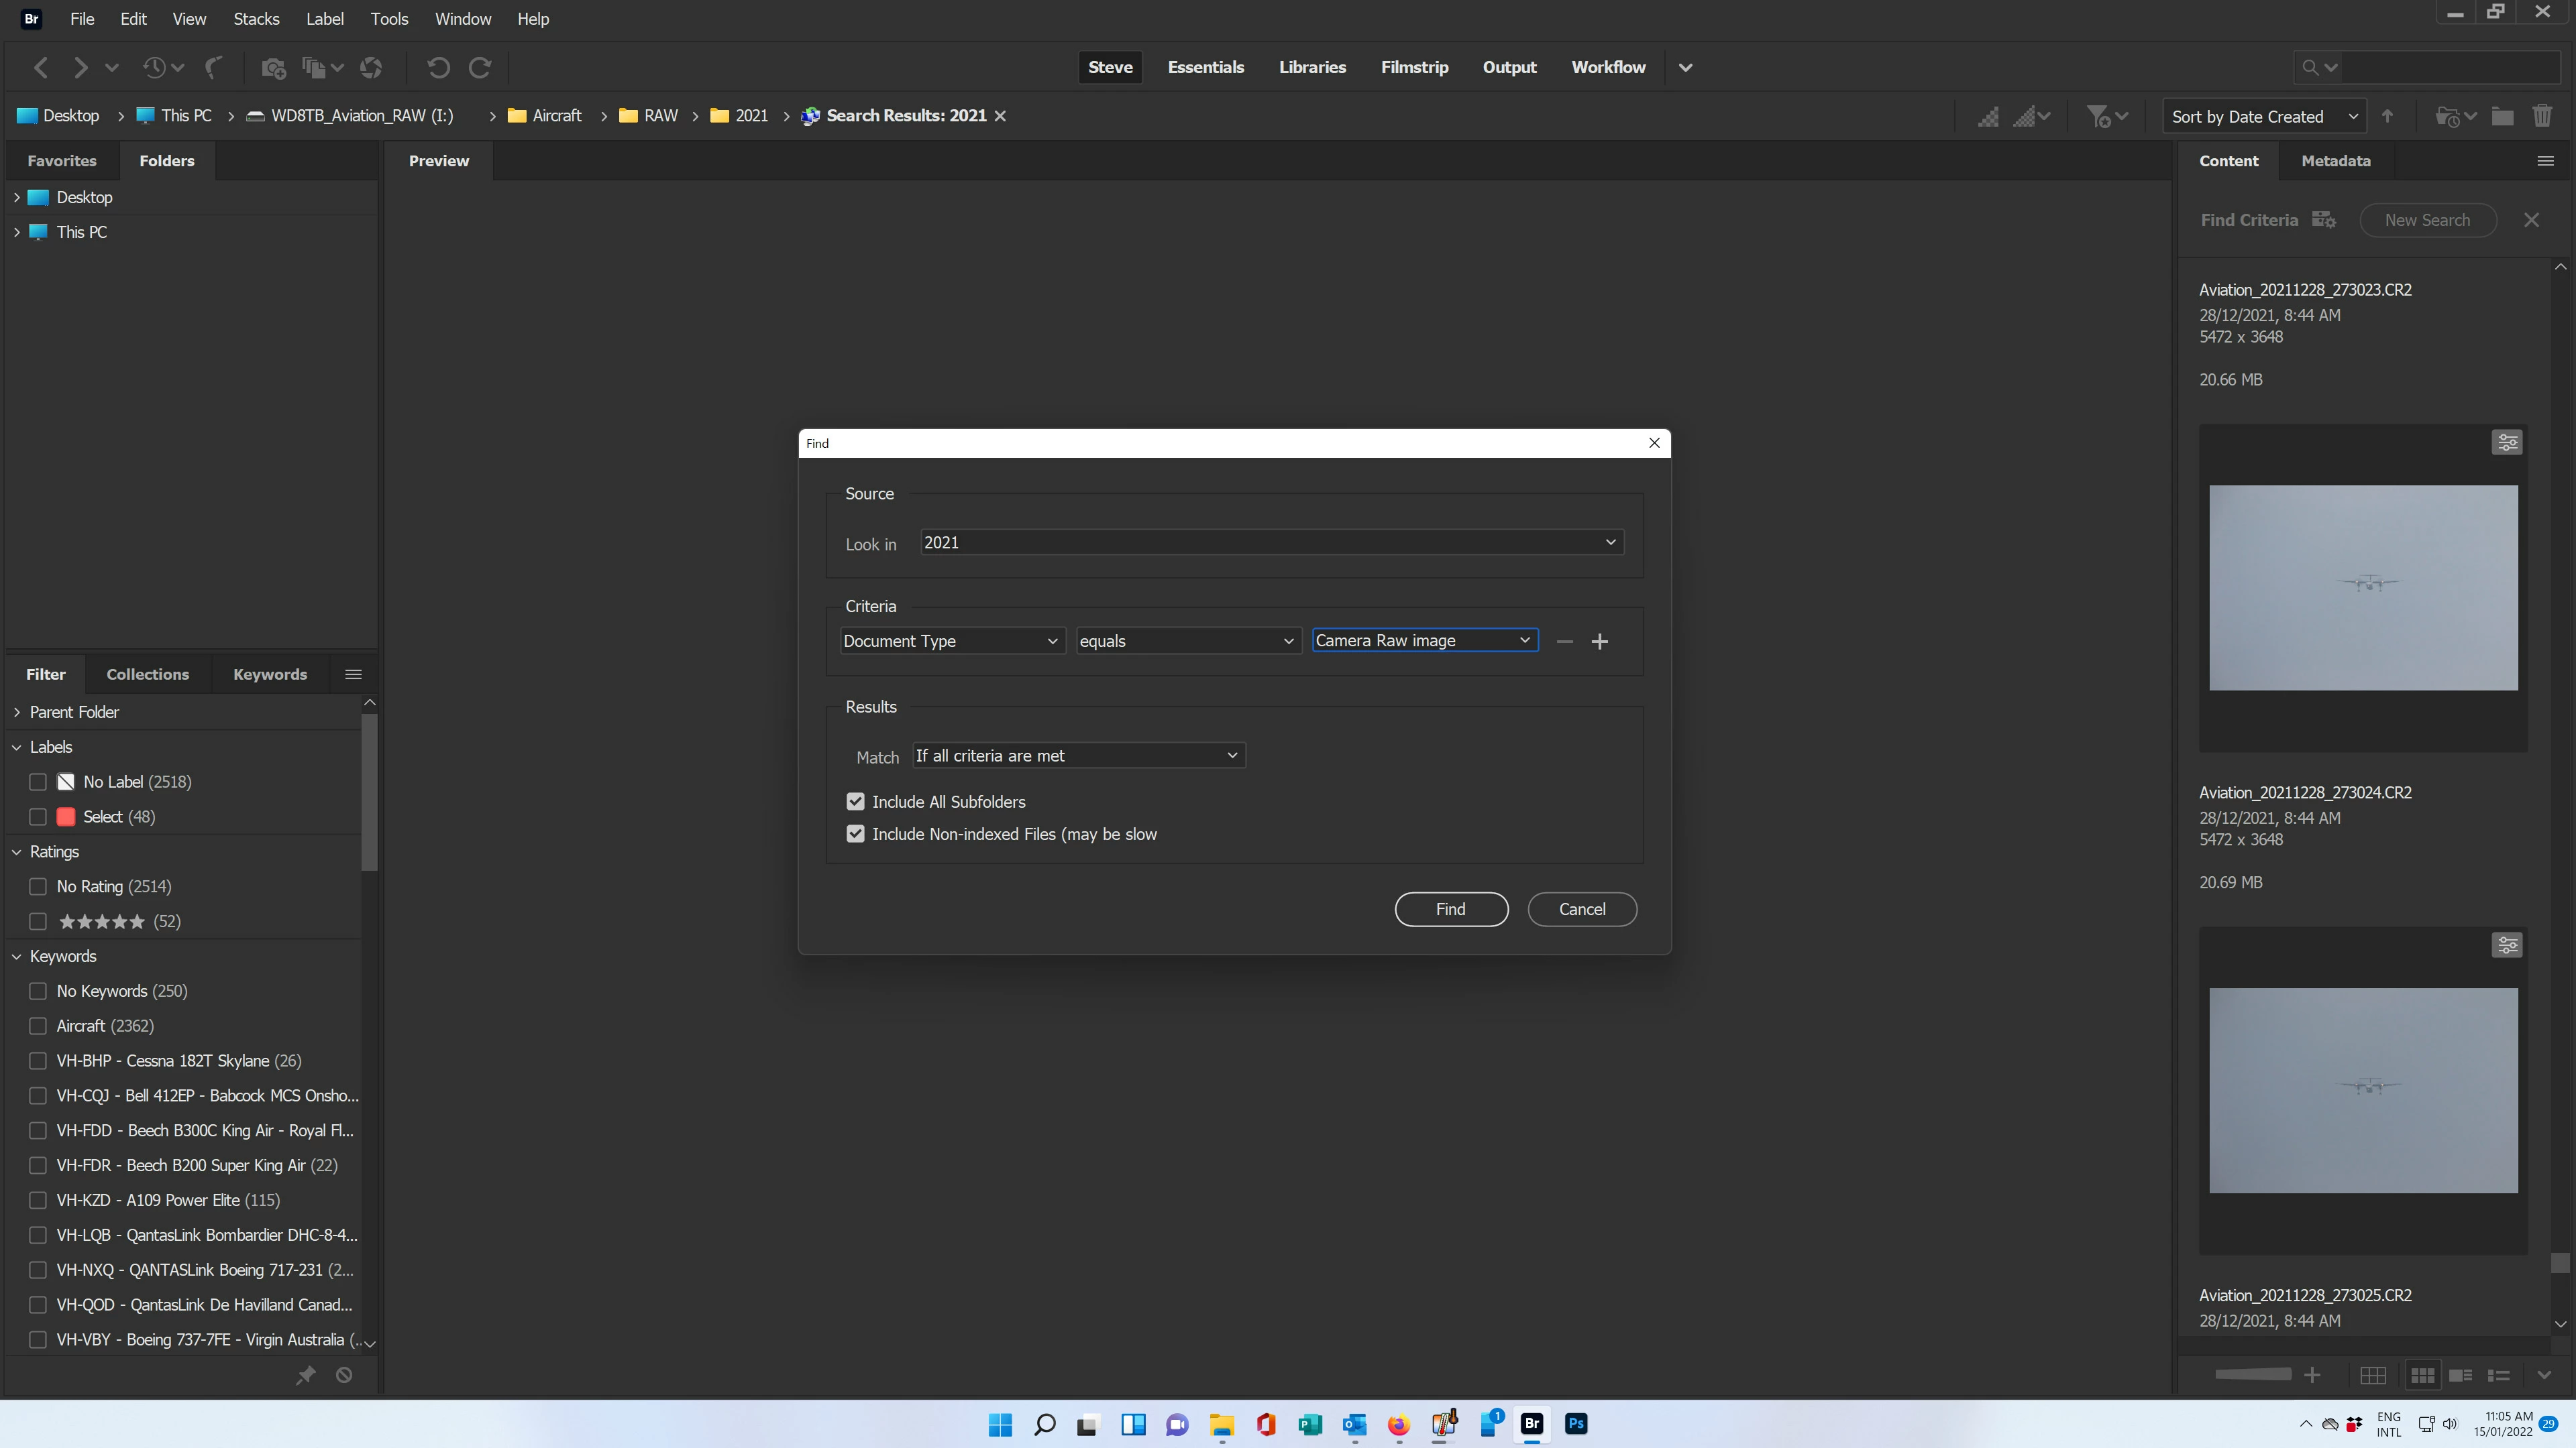Uncheck Include All Subfolders

click(x=855, y=802)
